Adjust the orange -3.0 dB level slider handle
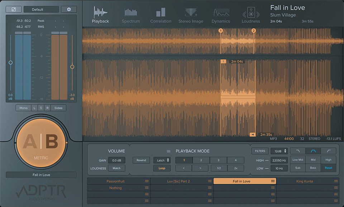Screen dimensions: 344x207 coord(72,67)
